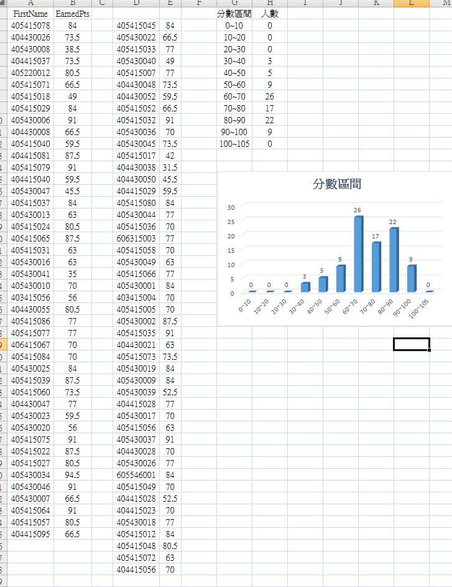Select column A header

(x=31, y=4)
